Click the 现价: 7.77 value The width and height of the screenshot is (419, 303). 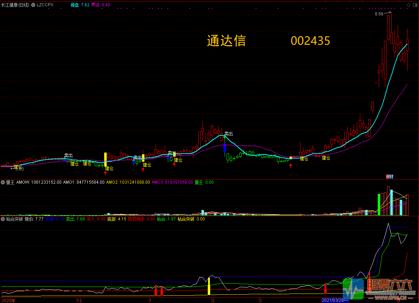34,219
